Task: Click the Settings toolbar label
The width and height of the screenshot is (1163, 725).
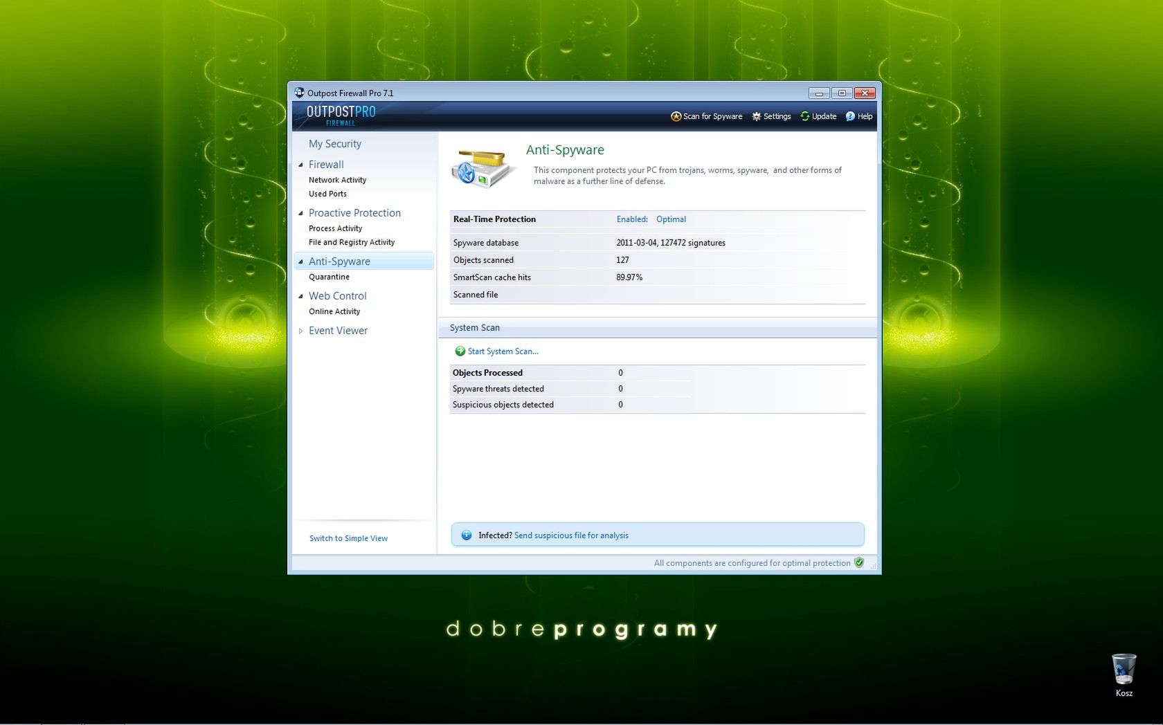Action: [777, 116]
